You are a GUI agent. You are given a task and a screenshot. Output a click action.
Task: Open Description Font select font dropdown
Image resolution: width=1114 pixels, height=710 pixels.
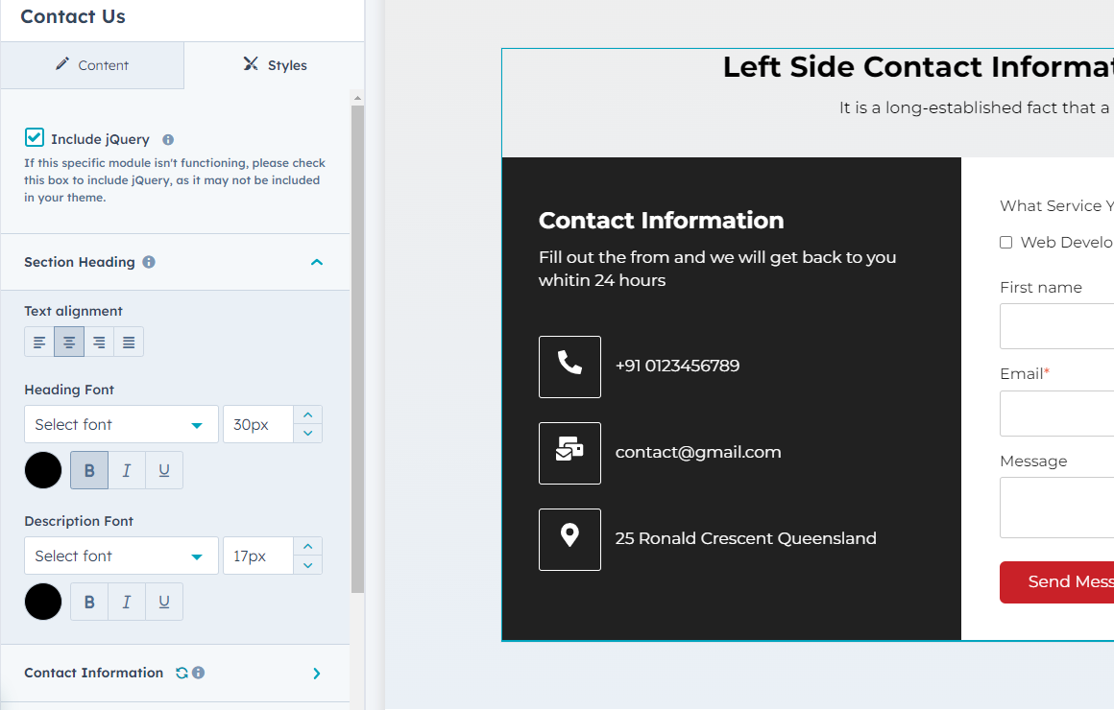point(121,556)
